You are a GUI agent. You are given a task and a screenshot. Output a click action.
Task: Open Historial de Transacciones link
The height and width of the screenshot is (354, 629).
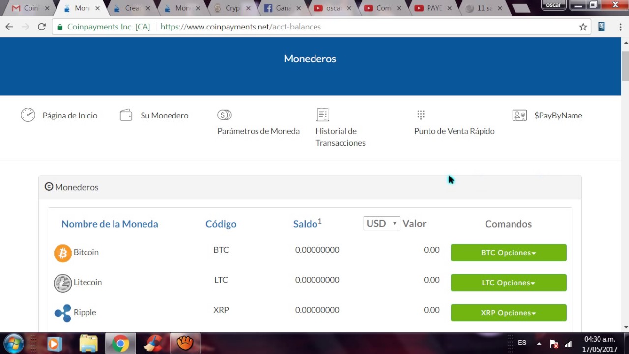341,137
